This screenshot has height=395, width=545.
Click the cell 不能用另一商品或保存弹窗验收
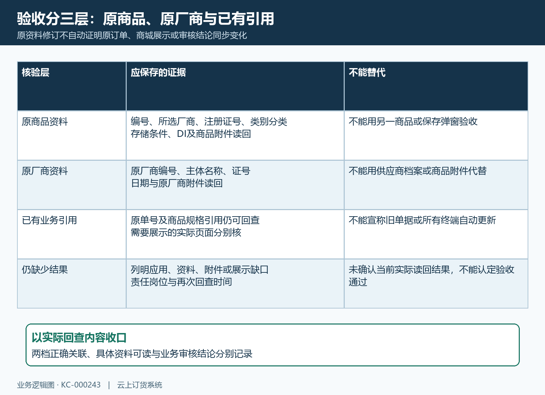[x=436, y=136]
